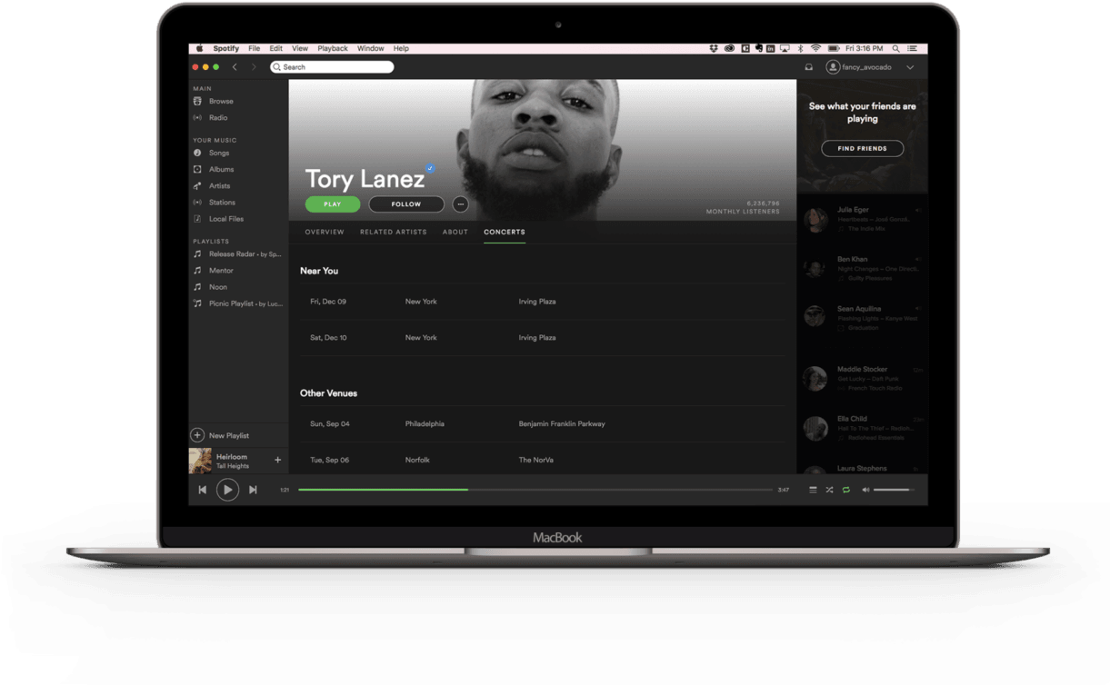Navigate back with the left arrow
The image size is (1110, 685).
[x=235, y=67]
